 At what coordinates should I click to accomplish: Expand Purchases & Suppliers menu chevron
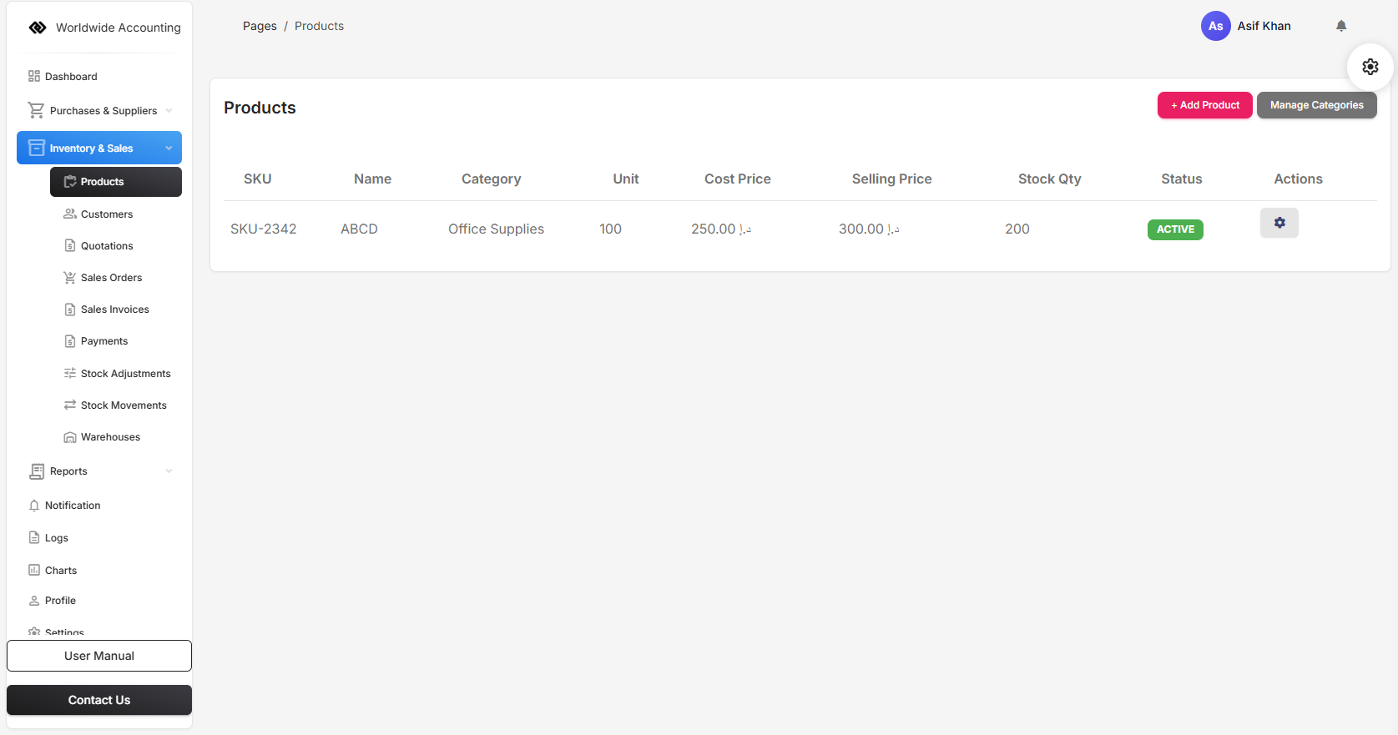(x=169, y=111)
